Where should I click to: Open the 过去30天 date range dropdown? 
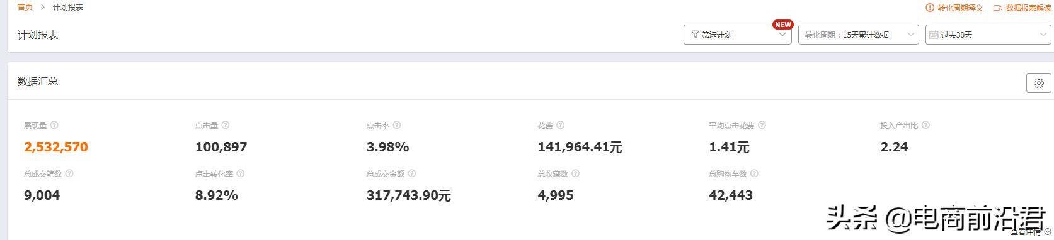pos(988,35)
